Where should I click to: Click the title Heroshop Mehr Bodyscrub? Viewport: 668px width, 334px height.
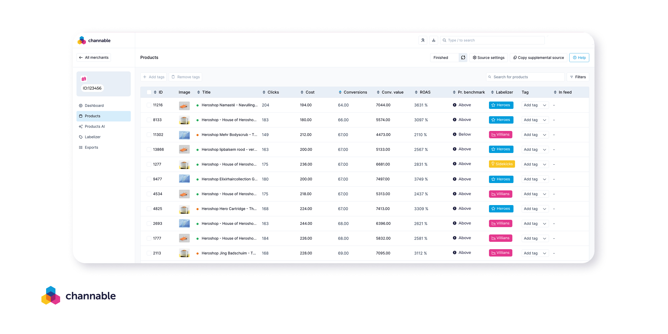click(229, 135)
